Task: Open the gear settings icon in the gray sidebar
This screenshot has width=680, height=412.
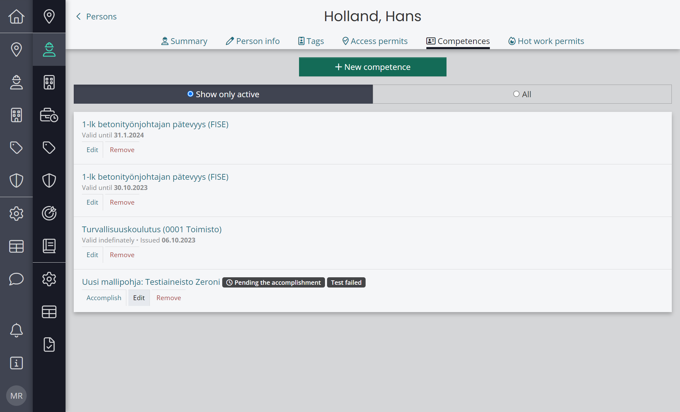Action: point(16,214)
